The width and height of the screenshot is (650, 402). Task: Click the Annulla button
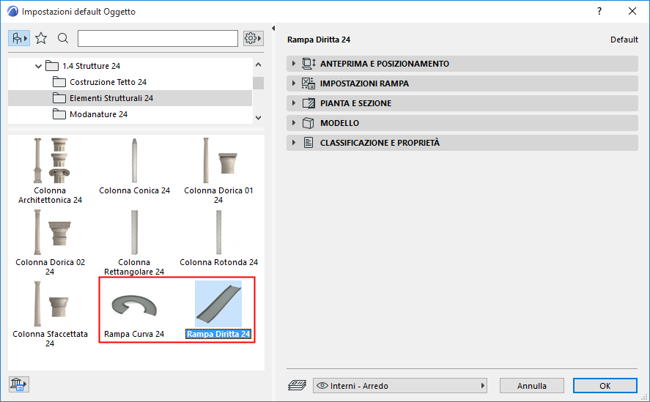(532, 386)
